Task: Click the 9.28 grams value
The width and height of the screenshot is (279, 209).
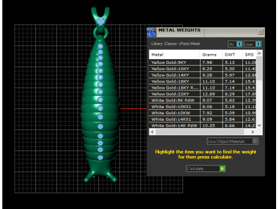Action: coord(207,75)
